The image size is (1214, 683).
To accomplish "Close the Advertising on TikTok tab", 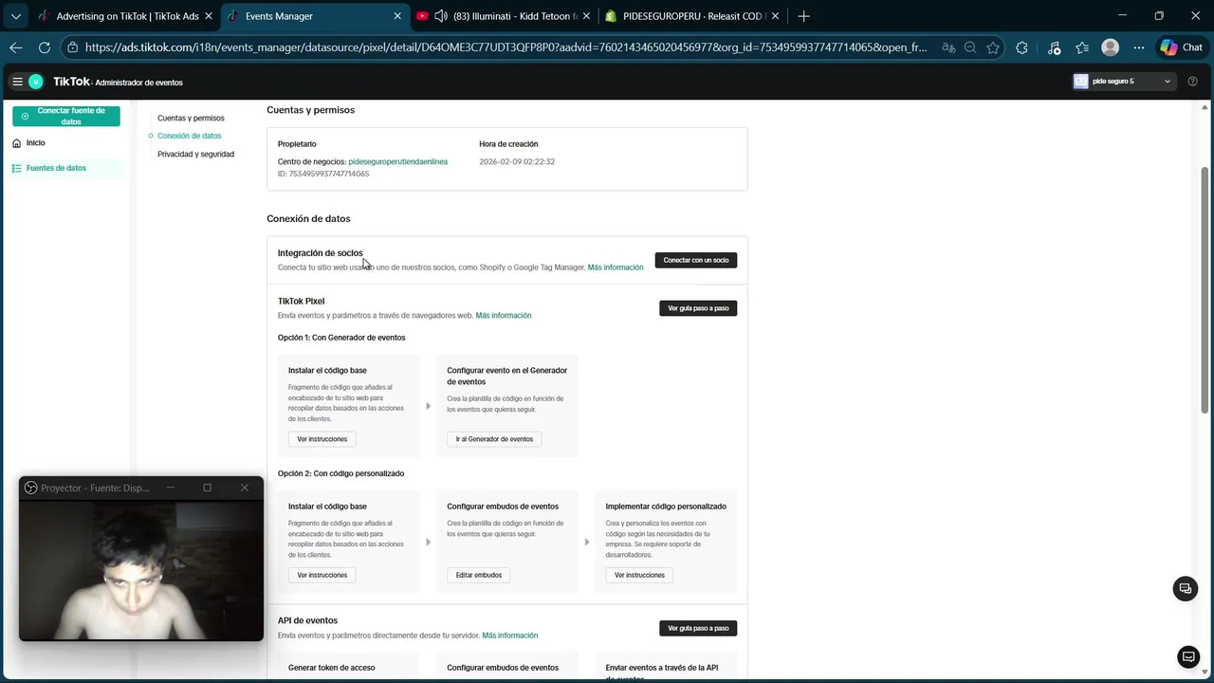I will [209, 16].
